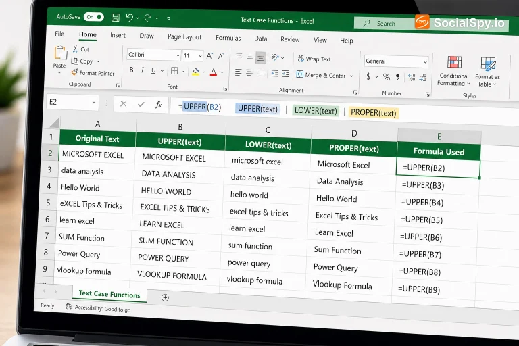Image resolution: width=519 pixels, height=346 pixels.
Task: Click the Align Right icon
Action: pos(260,73)
